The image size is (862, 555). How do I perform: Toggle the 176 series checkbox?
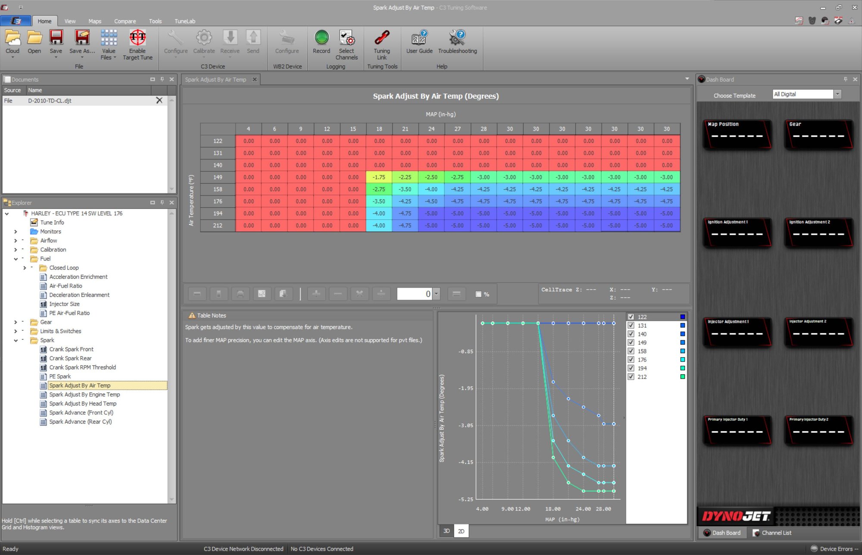631,360
